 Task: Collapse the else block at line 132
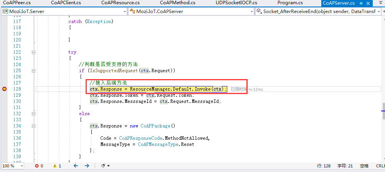(x=33, y=114)
